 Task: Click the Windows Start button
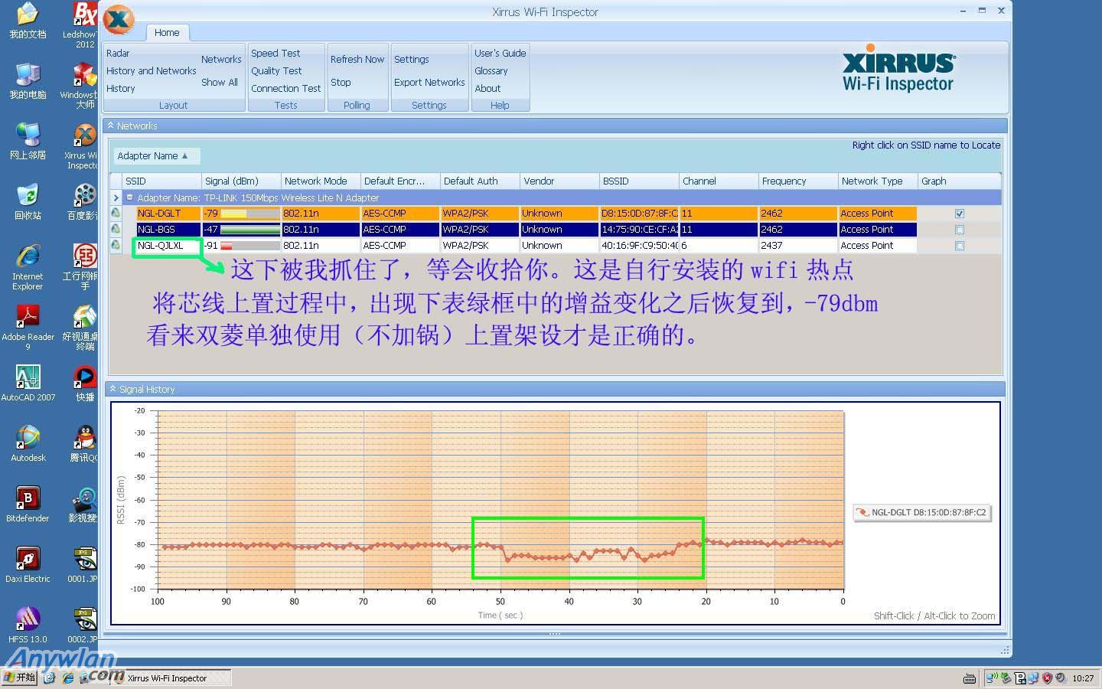point(20,678)
